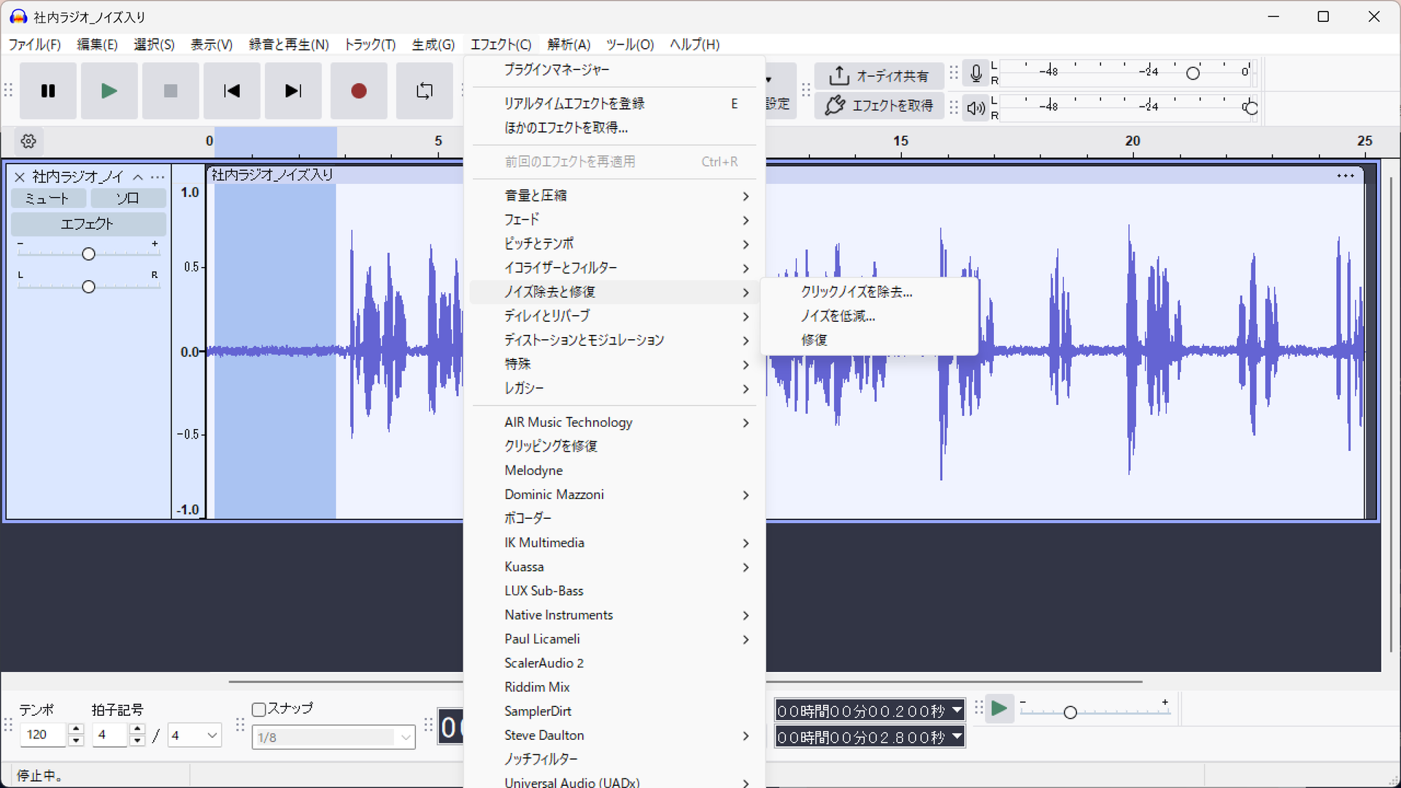
Task: Open プラグインマネージャー menu entry
Action: pos(614,69)
